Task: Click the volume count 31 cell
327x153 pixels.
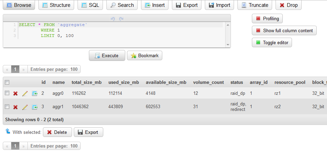Action: point(195,107)
